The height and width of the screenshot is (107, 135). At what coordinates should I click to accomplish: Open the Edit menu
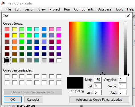coord(18,9)
